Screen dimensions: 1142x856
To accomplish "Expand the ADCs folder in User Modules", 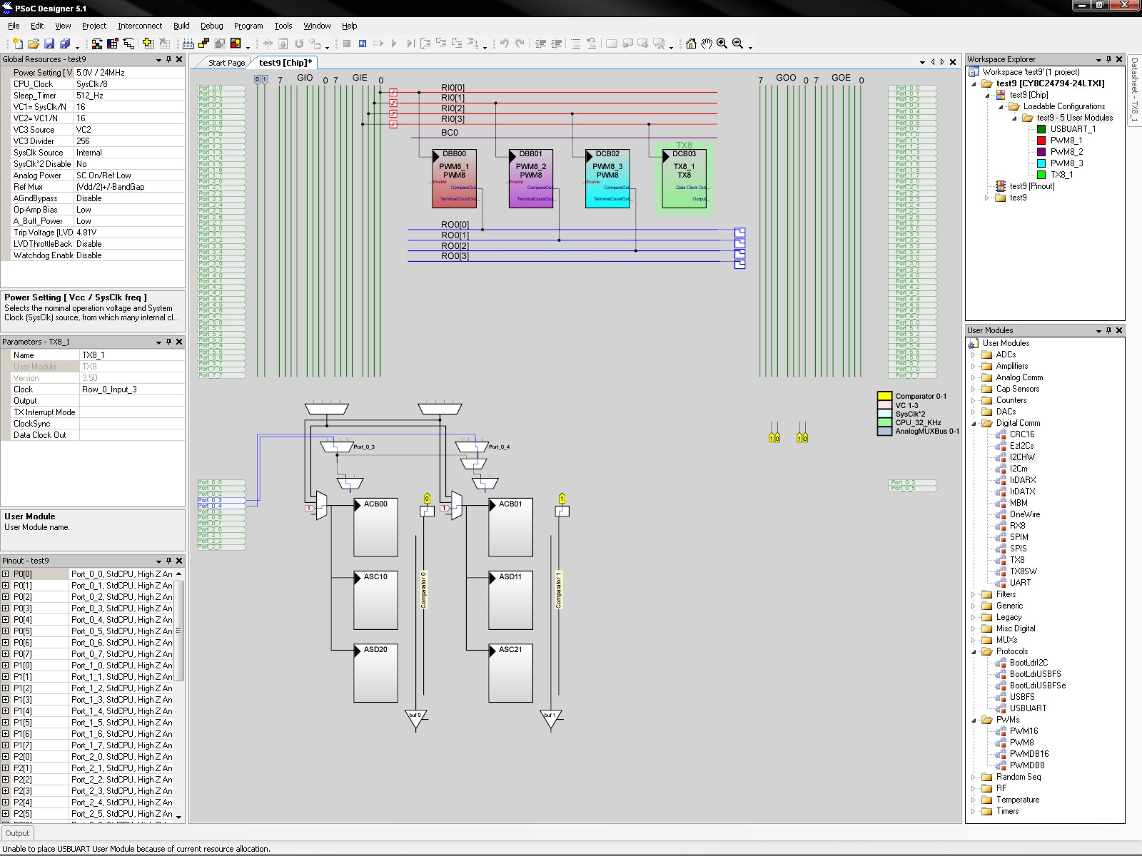I will click(x=974, y=355).
